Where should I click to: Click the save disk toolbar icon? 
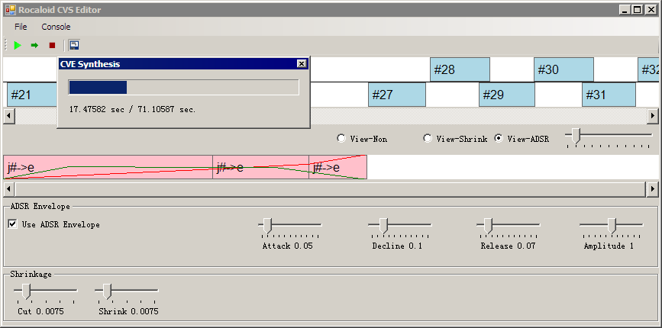click(x=74, y=45)
